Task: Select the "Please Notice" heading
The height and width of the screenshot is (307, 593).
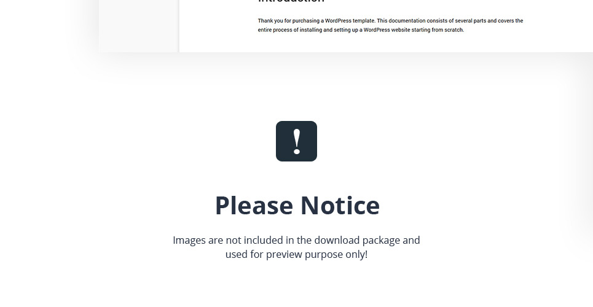Action: (297, 205)
